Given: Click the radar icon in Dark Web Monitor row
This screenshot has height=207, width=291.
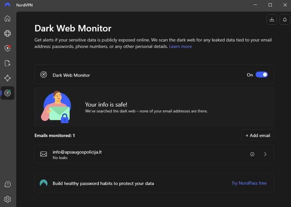Looking at the screenshot, I should [x=44, y=75].
